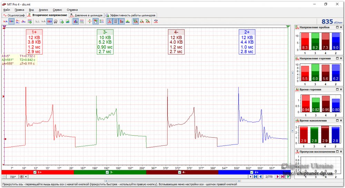
Task: Click the waves with green checkmark icon
Action: [x=29, y=21]
